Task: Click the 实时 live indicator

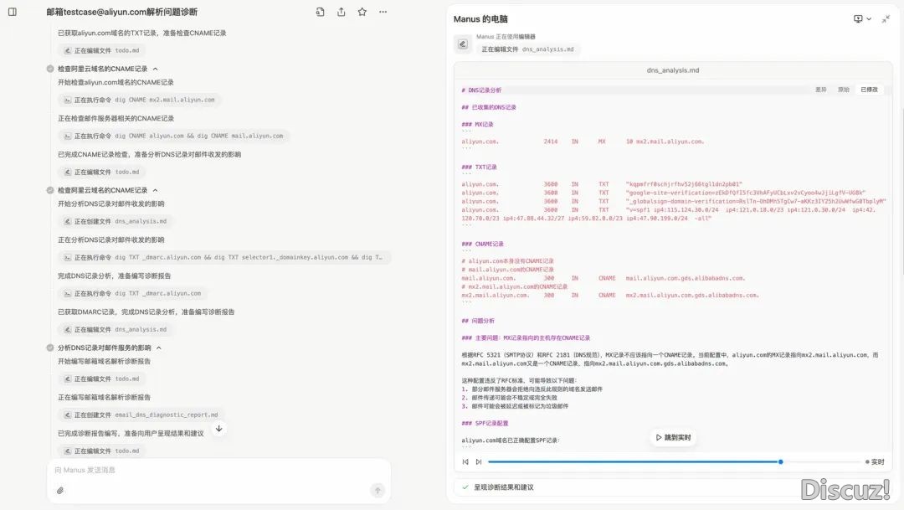Action: [x=875, y=461]
